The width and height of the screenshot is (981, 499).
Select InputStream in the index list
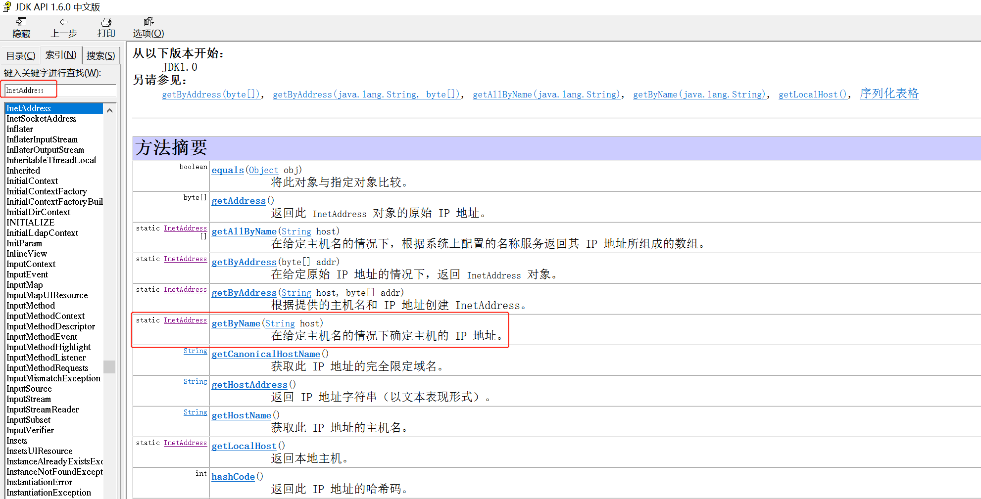click(x=29, y=399)
